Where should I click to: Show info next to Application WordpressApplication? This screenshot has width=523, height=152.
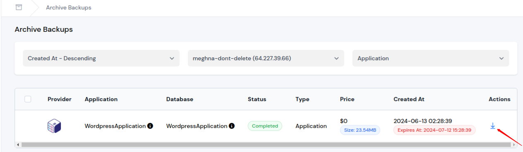[x=150, y=126]
